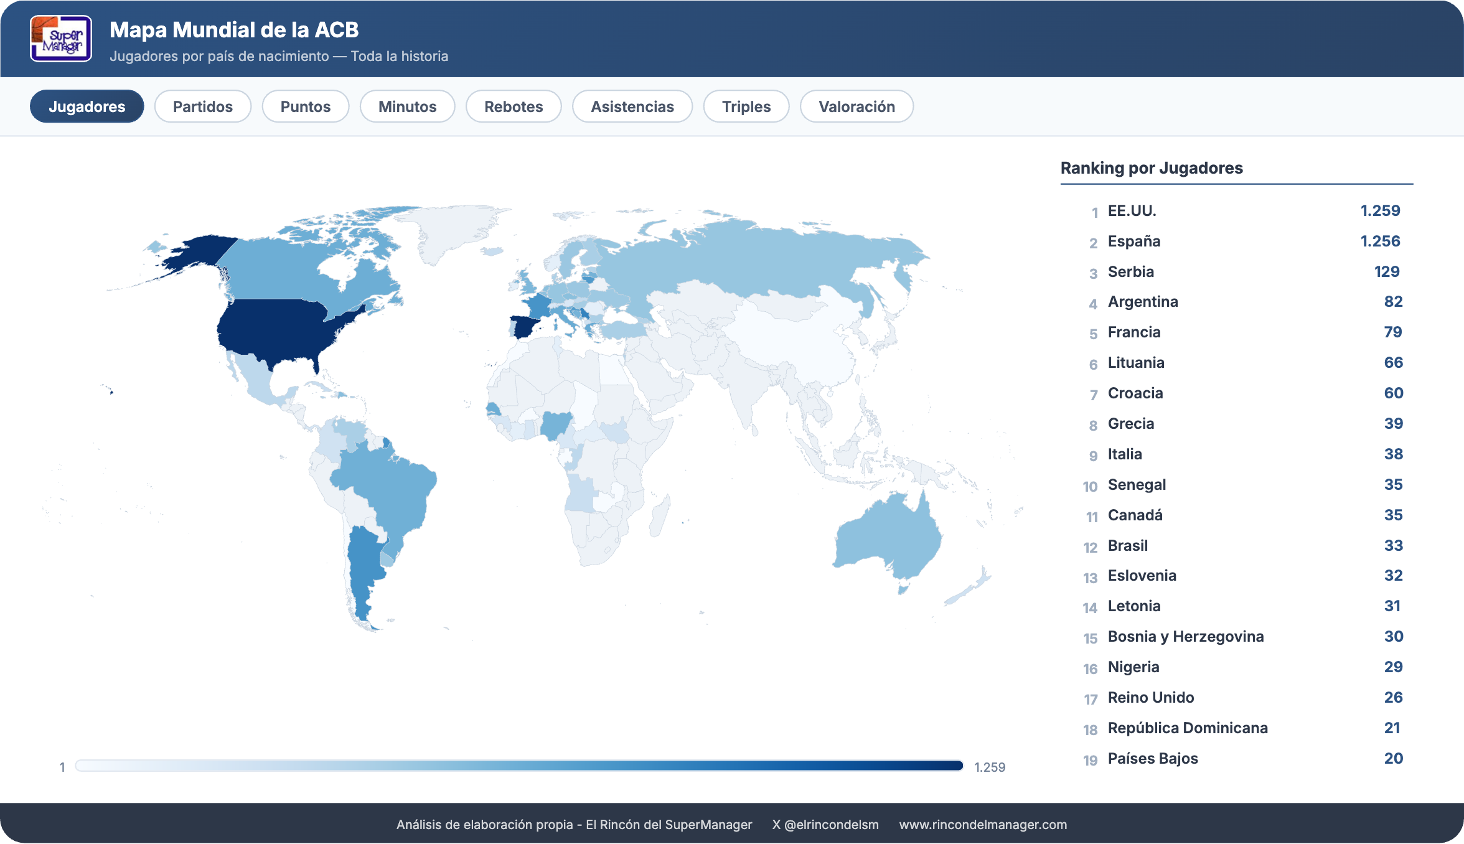Click Serbia ranking entry
The width and height of the screenshot is (1464, 844).
click(1130, 272)
